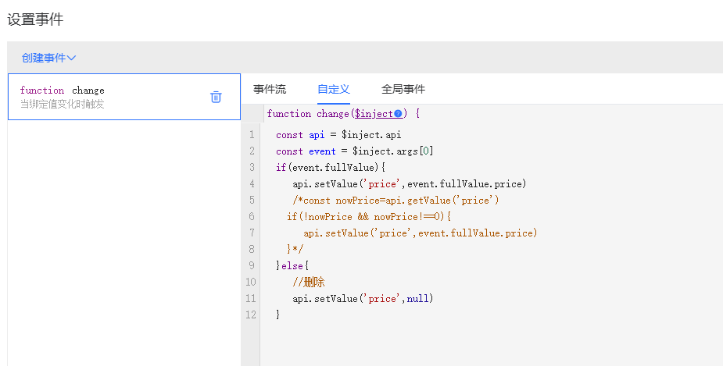Click the 设置事件 heading
The width and height of the screenshot is (723, 366).
(x=35, y=20)
